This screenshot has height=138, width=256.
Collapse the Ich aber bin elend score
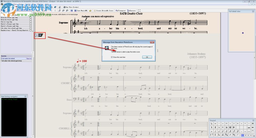[2, 58]
